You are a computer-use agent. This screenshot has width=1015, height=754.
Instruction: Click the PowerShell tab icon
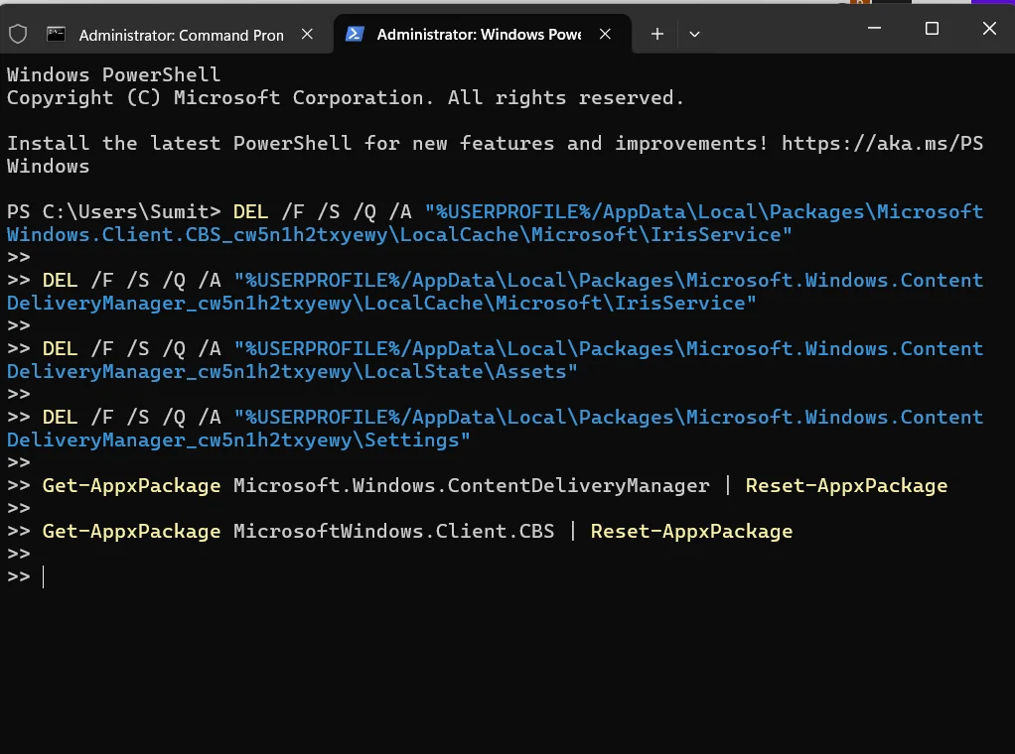pyautogui.click(x=355, y=35)
